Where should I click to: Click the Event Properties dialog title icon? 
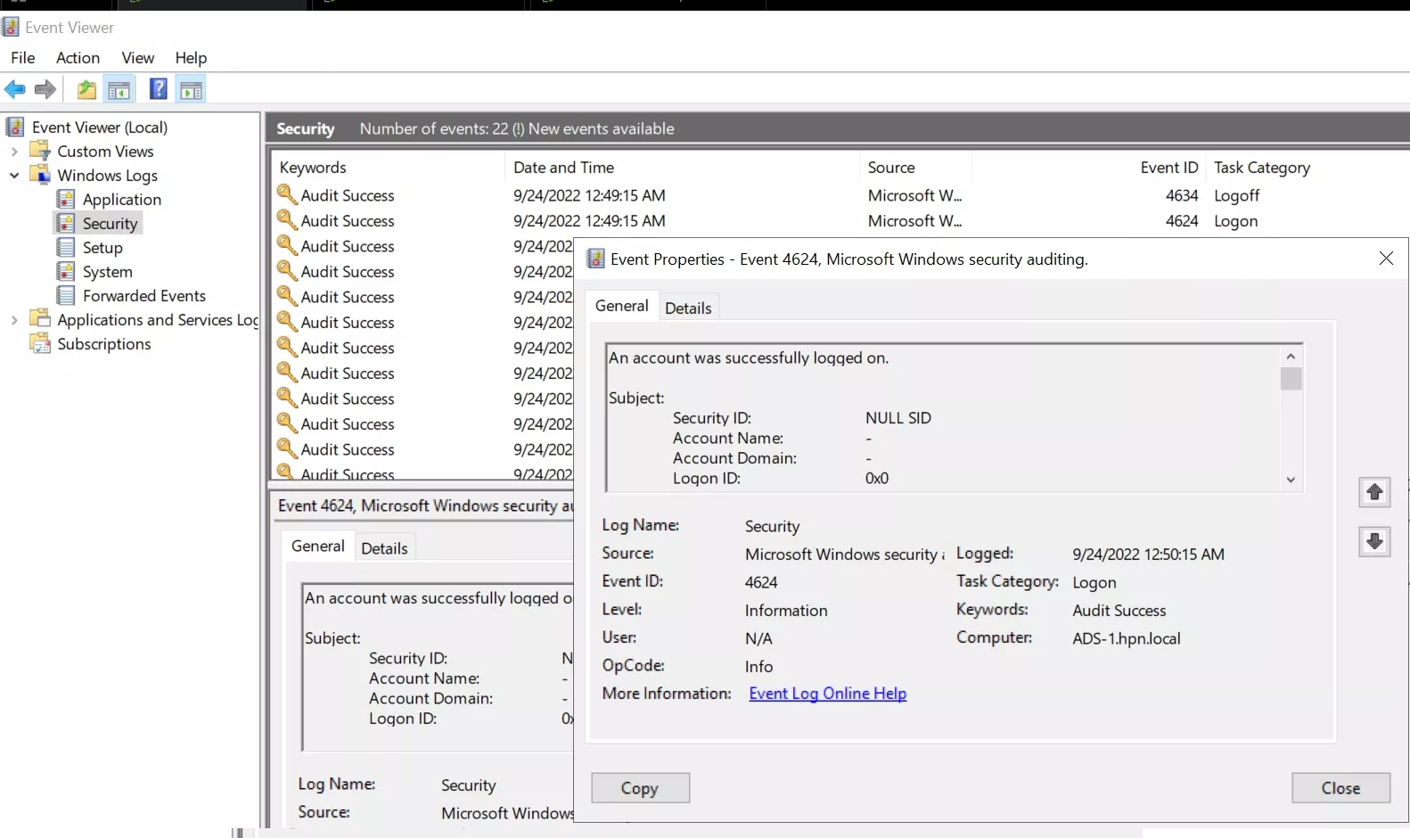(x=595, y=259)
